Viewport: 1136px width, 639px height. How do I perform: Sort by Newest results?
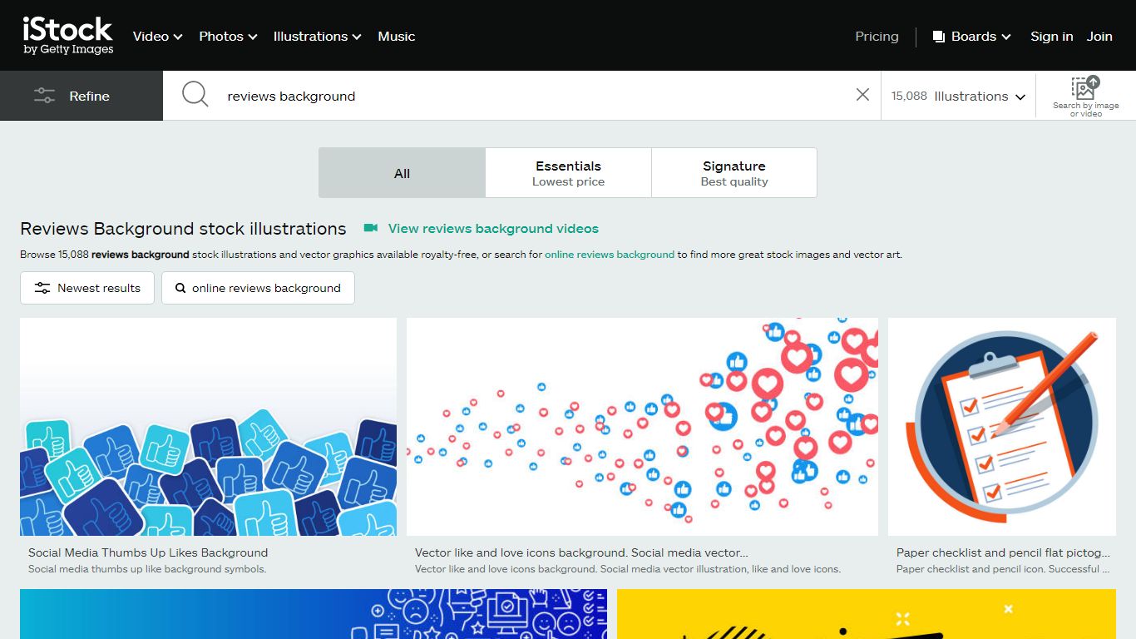coord(87,288)
